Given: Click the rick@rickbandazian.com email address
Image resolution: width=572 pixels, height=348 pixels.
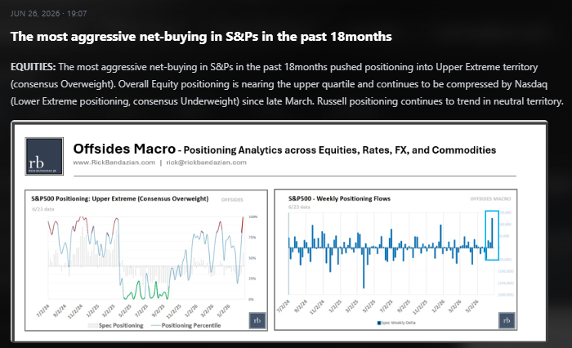Looking at the screenshot, I should point(206,163).
